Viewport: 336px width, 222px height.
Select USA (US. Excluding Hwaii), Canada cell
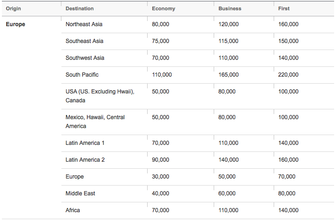point(100,96)
